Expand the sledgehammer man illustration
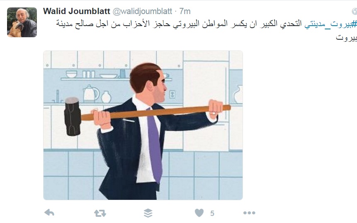Image resolution: width=357 pixels, height=223 pixels. pos(143,125)
